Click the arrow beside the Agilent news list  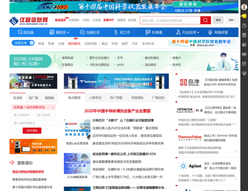pyautogui.click(x=235, y=180)
